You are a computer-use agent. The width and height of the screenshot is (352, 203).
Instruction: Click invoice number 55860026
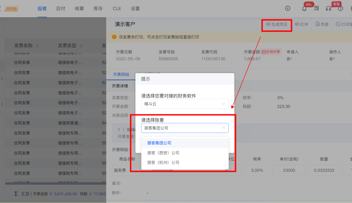[x=168, y=59]
